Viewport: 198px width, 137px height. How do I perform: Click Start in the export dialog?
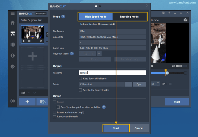[x=116, y=128]
